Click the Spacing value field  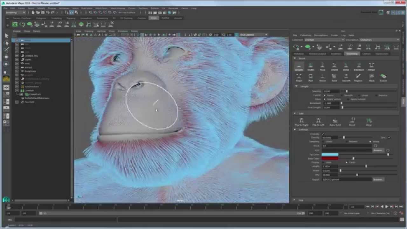(x=331, y=91)
